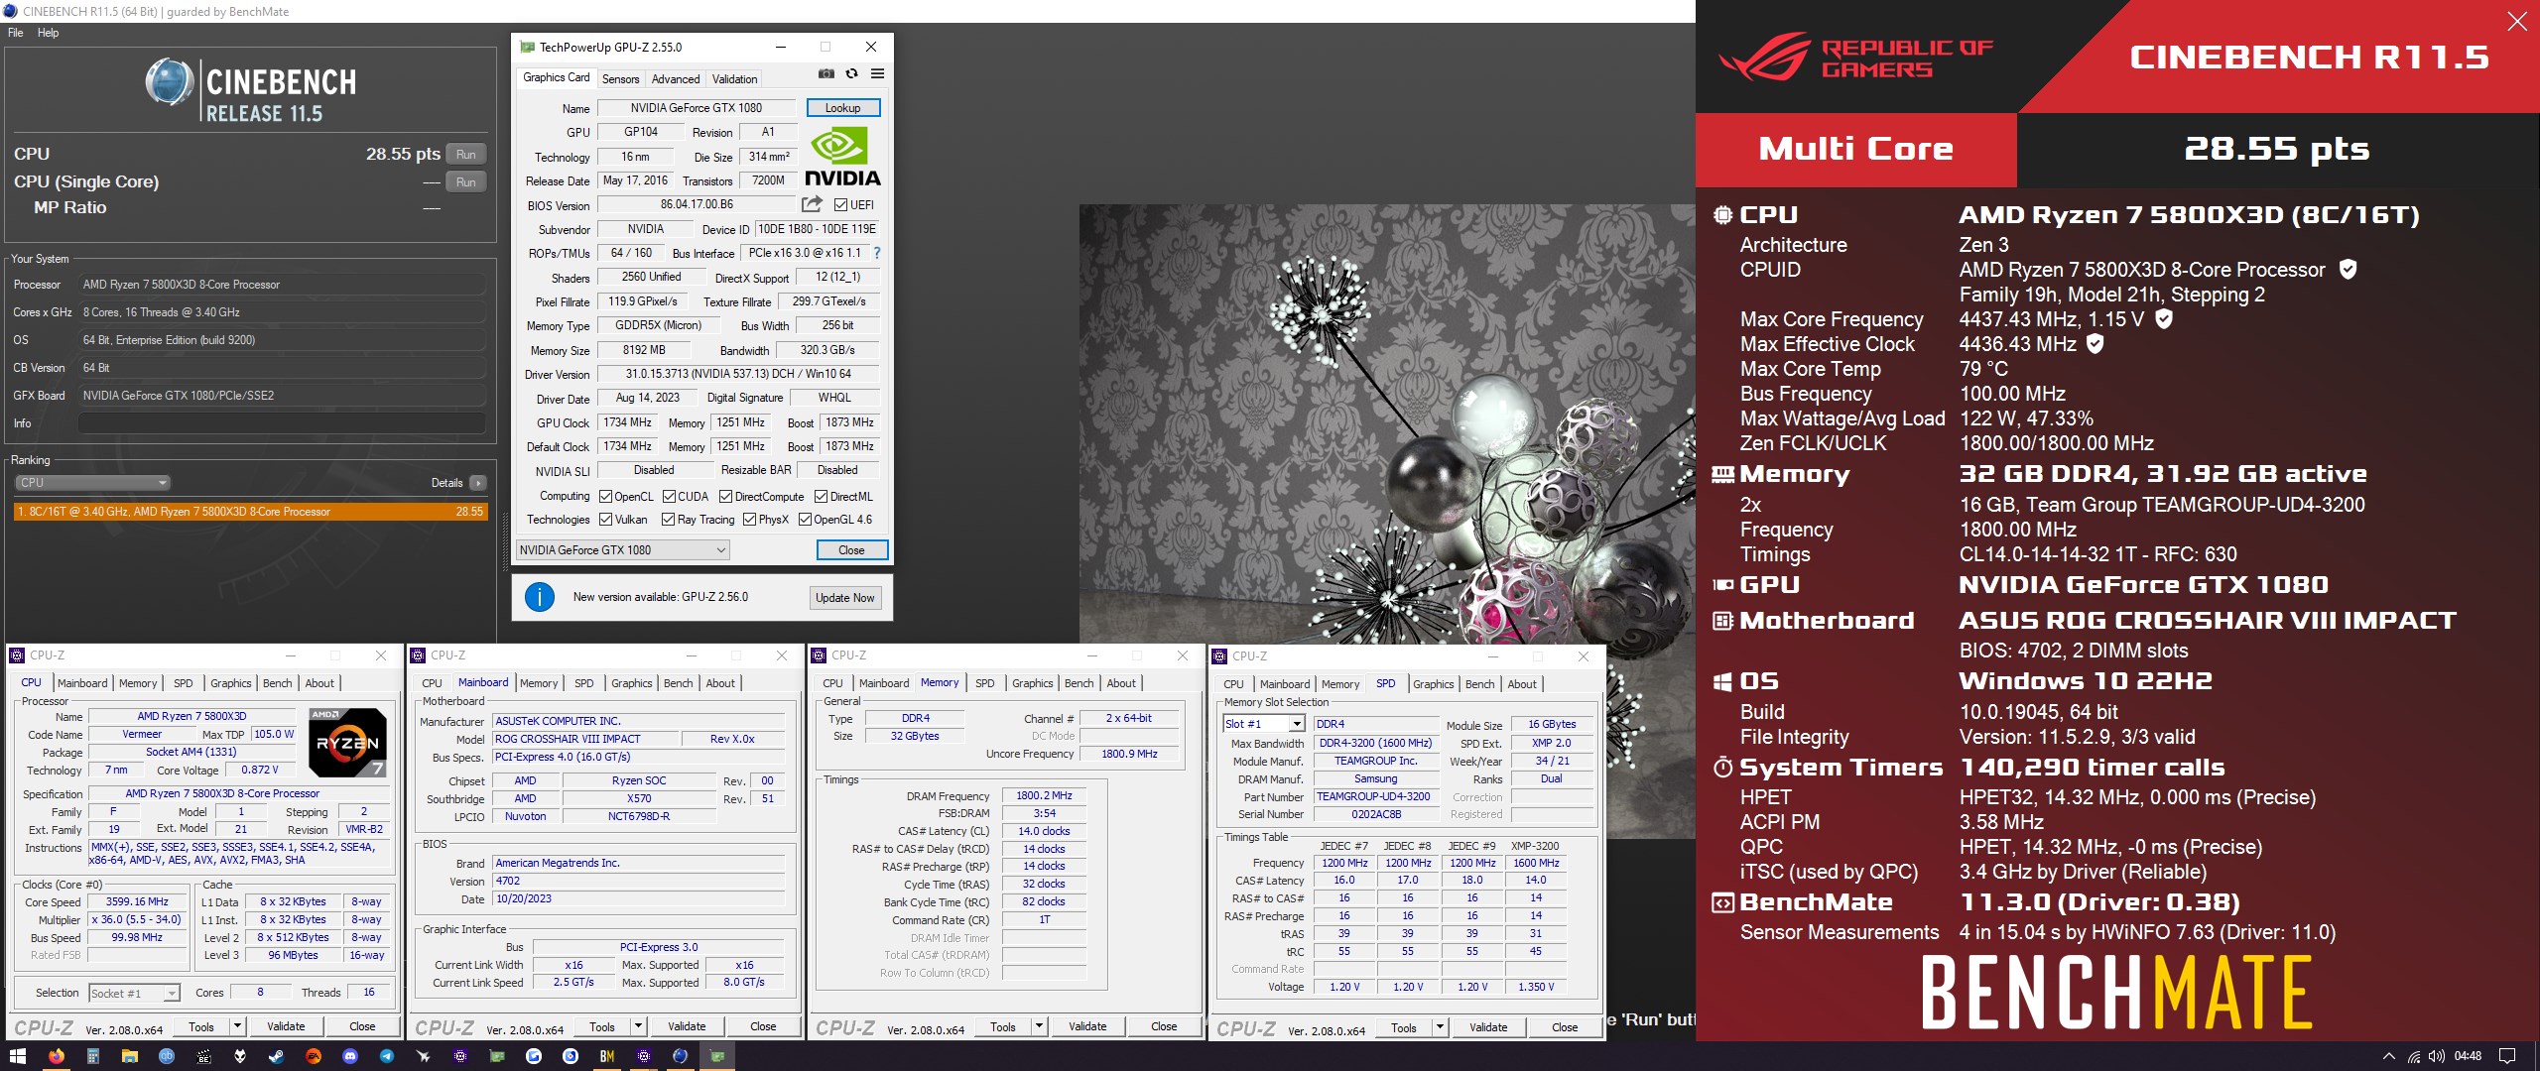The height and width of the screenshot is (1071, 2540).
Task: Switch to the GPU-Z Advanced tab
Action: point(676,79)
